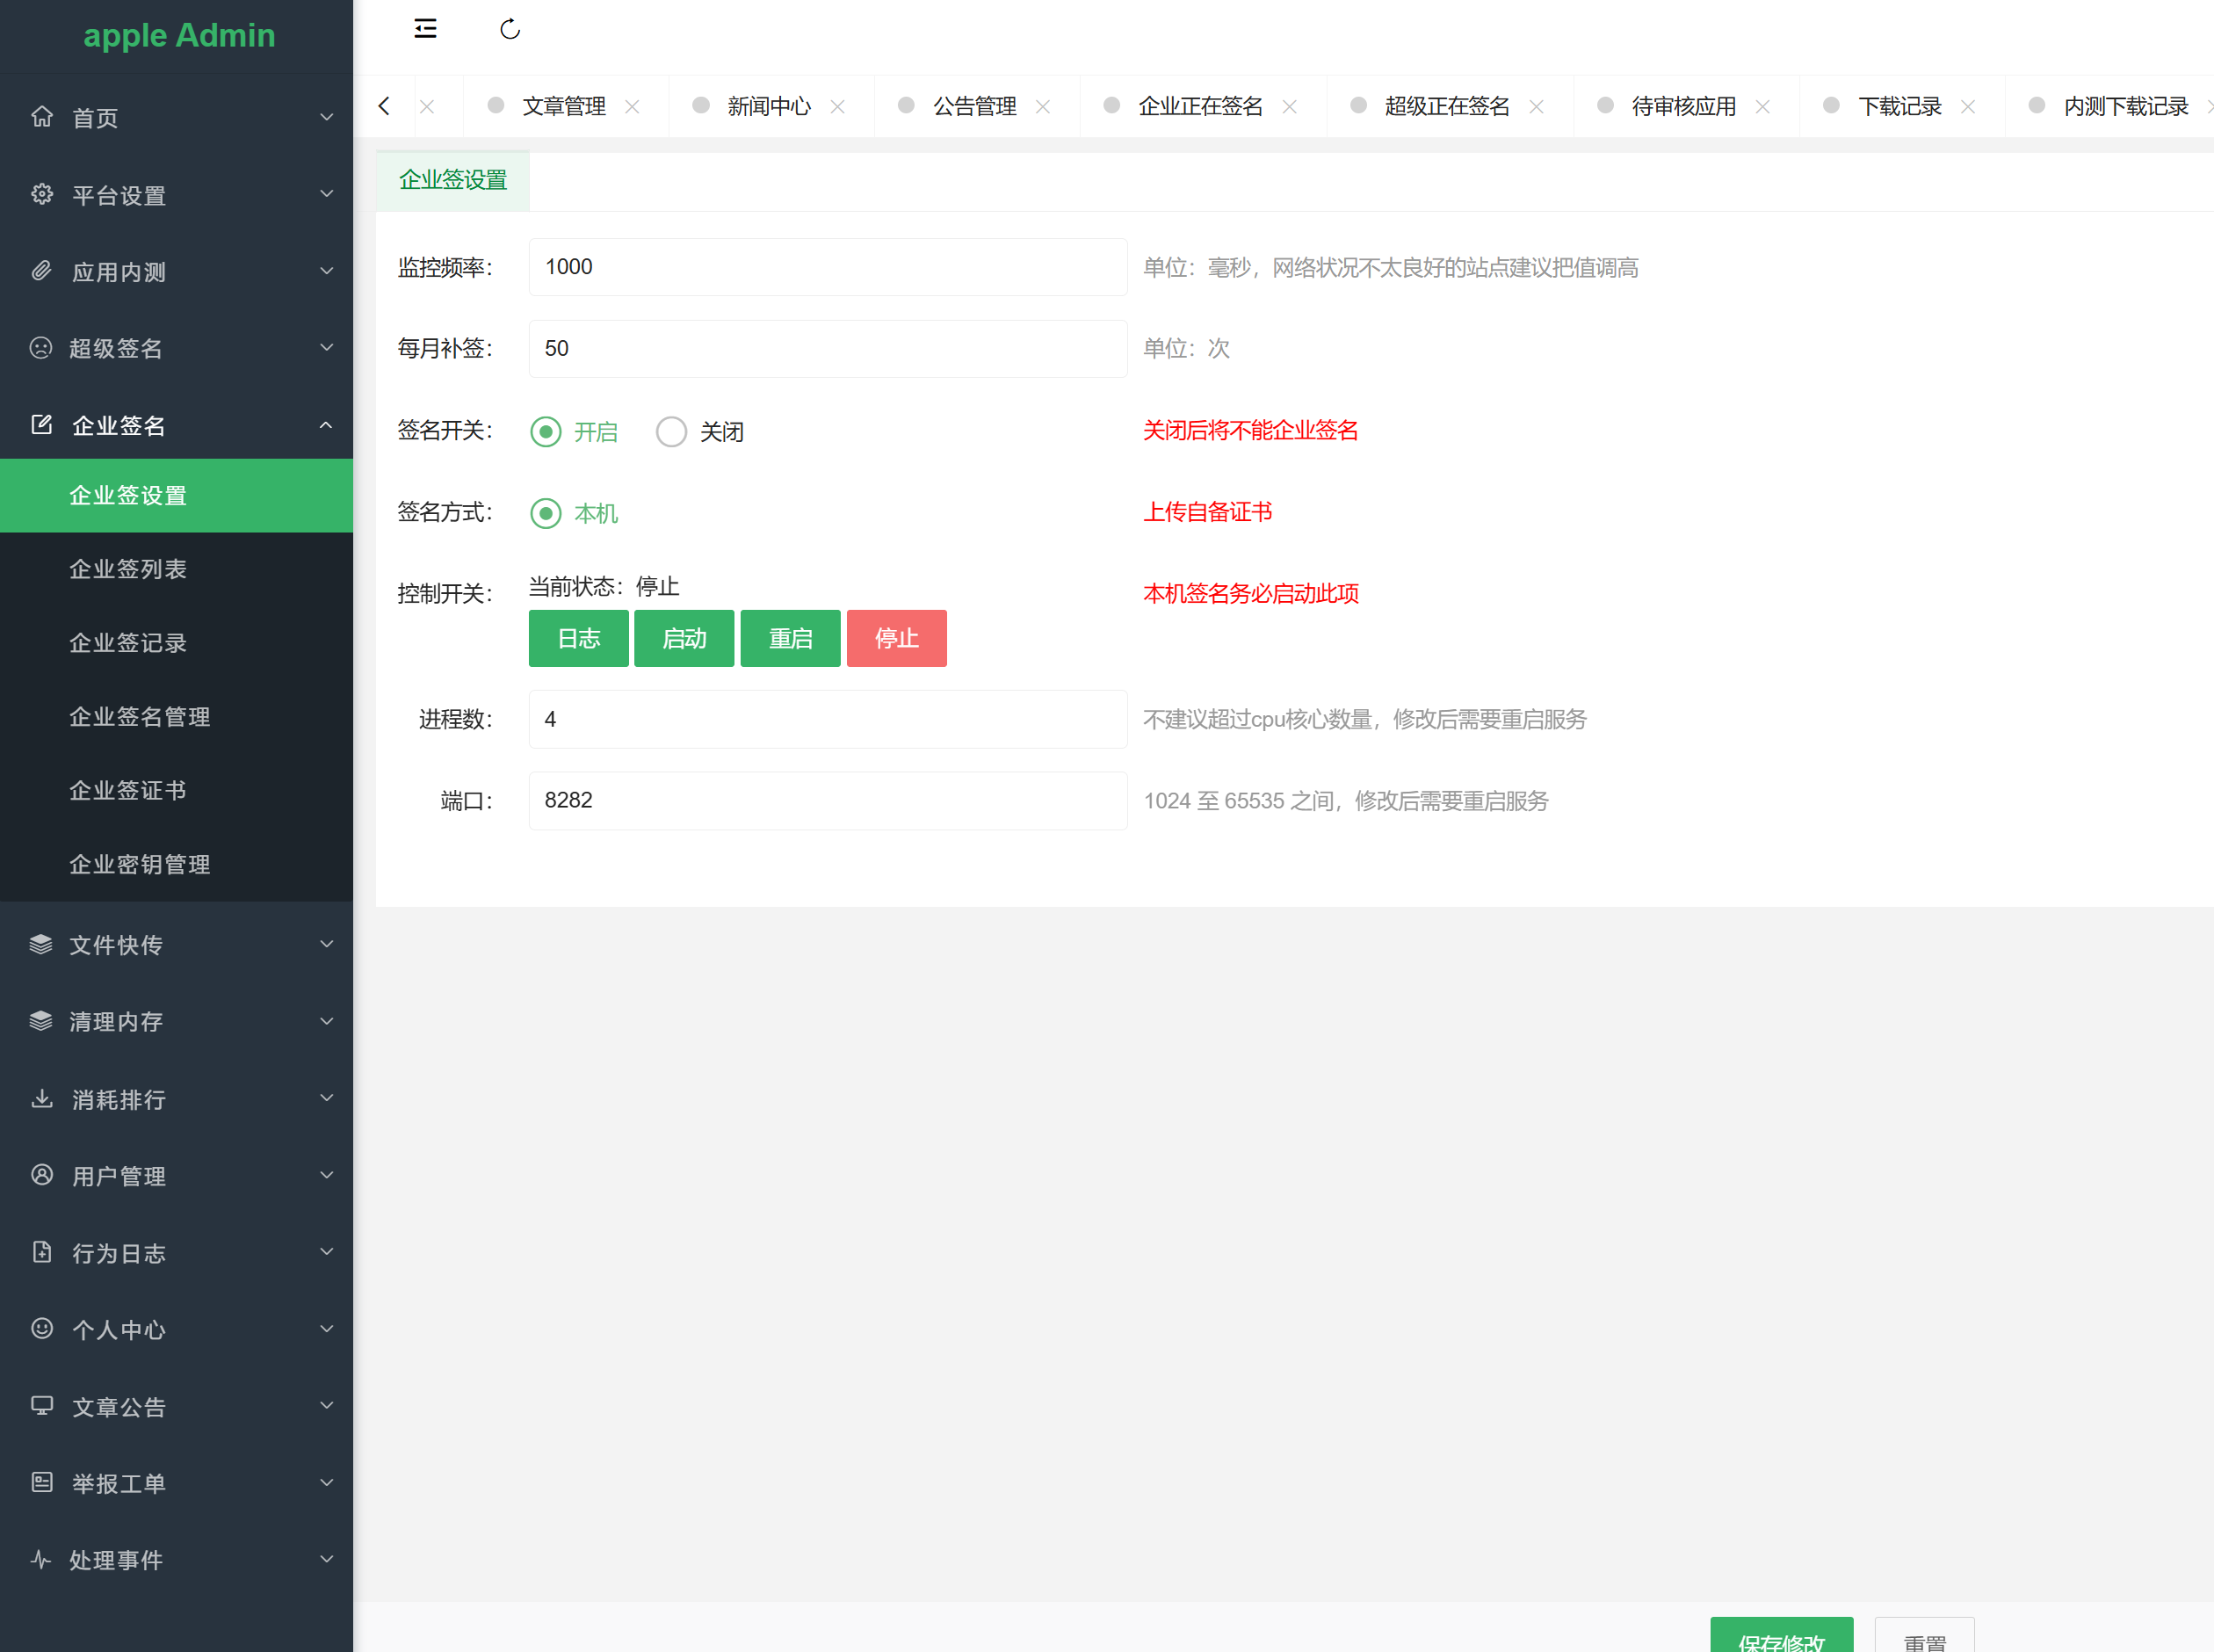2214x1652 pixels.
Task: Click the monitor icon beside 文章公告
Action: [x=42, y=1405]
